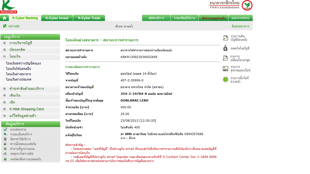Switch to the K-Cyber Invest tab
This screenshot has height=174, width=310.
coord(57,18)
